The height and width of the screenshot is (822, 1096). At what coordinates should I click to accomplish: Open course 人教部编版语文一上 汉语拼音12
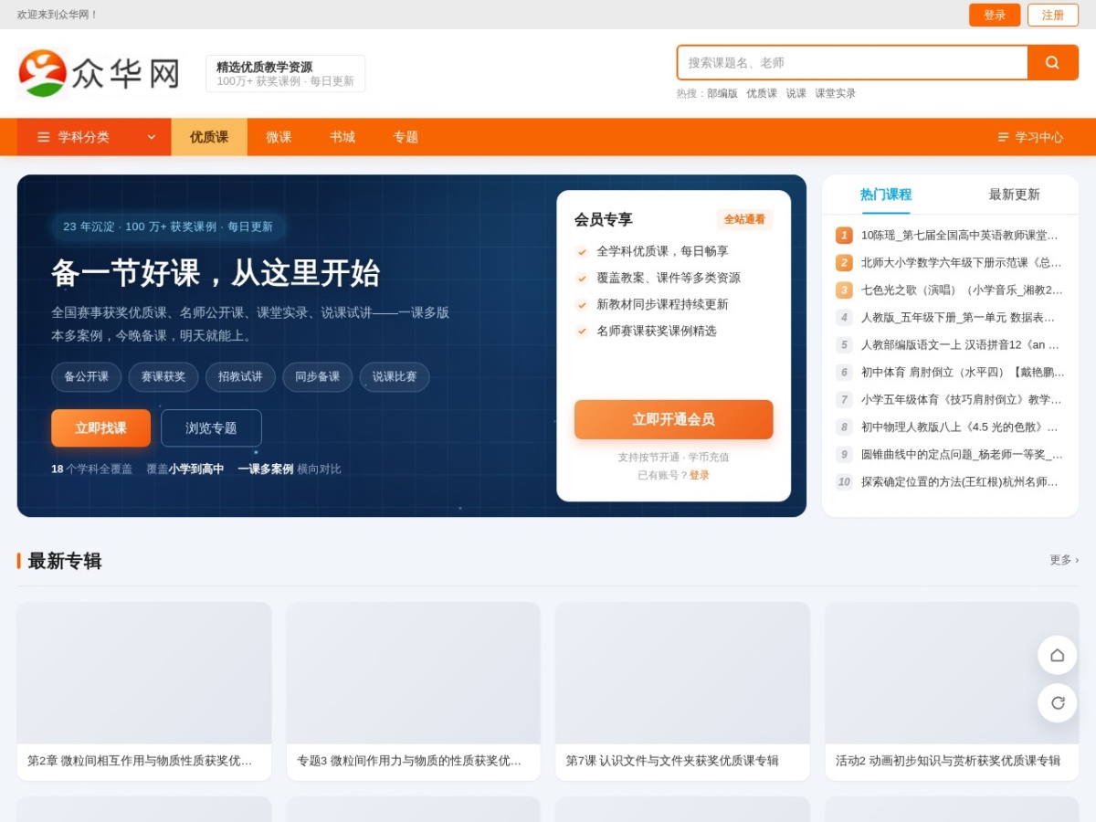coord(960,345)
